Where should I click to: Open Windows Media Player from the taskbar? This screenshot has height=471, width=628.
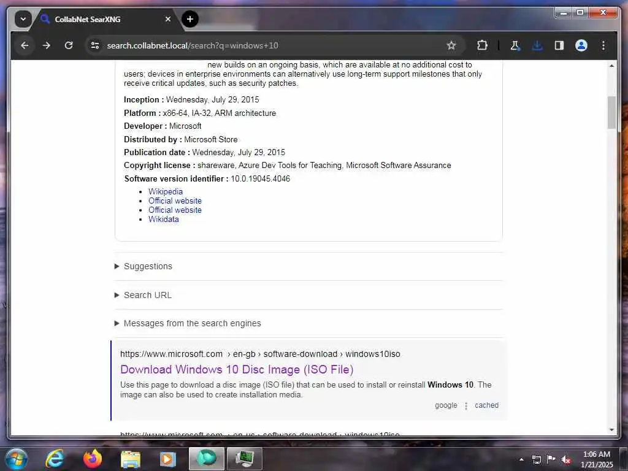[168, 459]
